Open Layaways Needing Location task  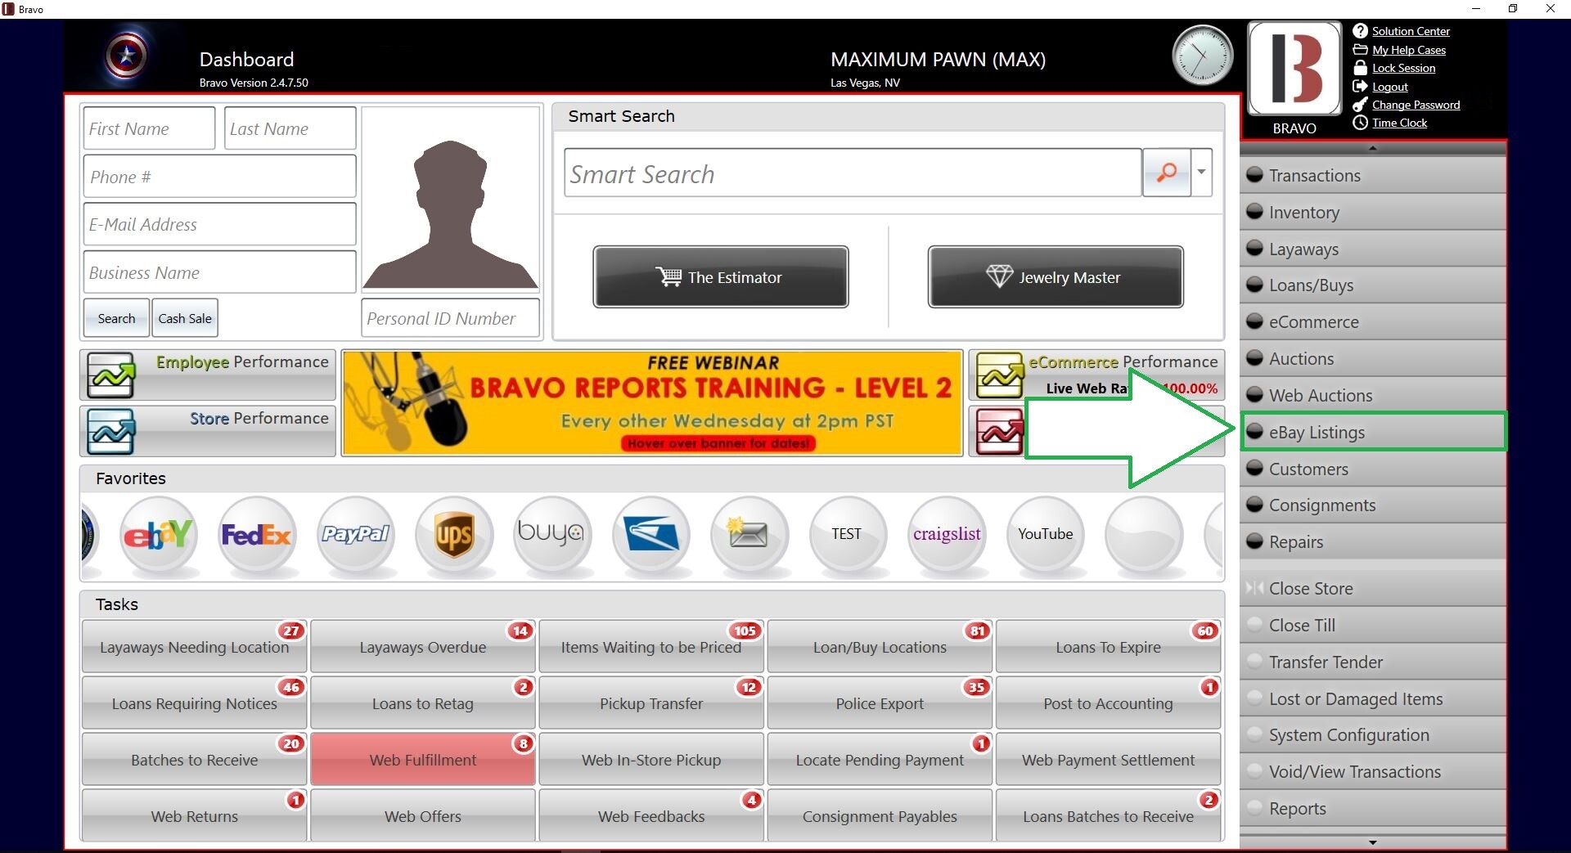point(195,647)
